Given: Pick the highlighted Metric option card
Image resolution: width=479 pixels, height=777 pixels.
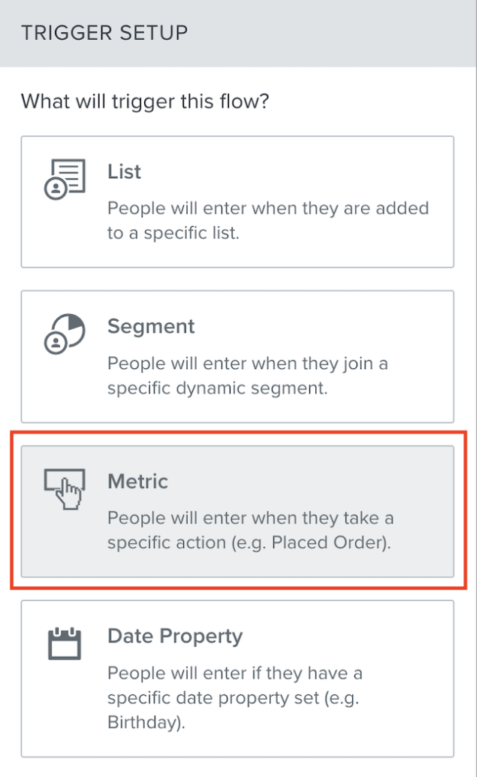Looking at the screenshot, I should 237,511.
